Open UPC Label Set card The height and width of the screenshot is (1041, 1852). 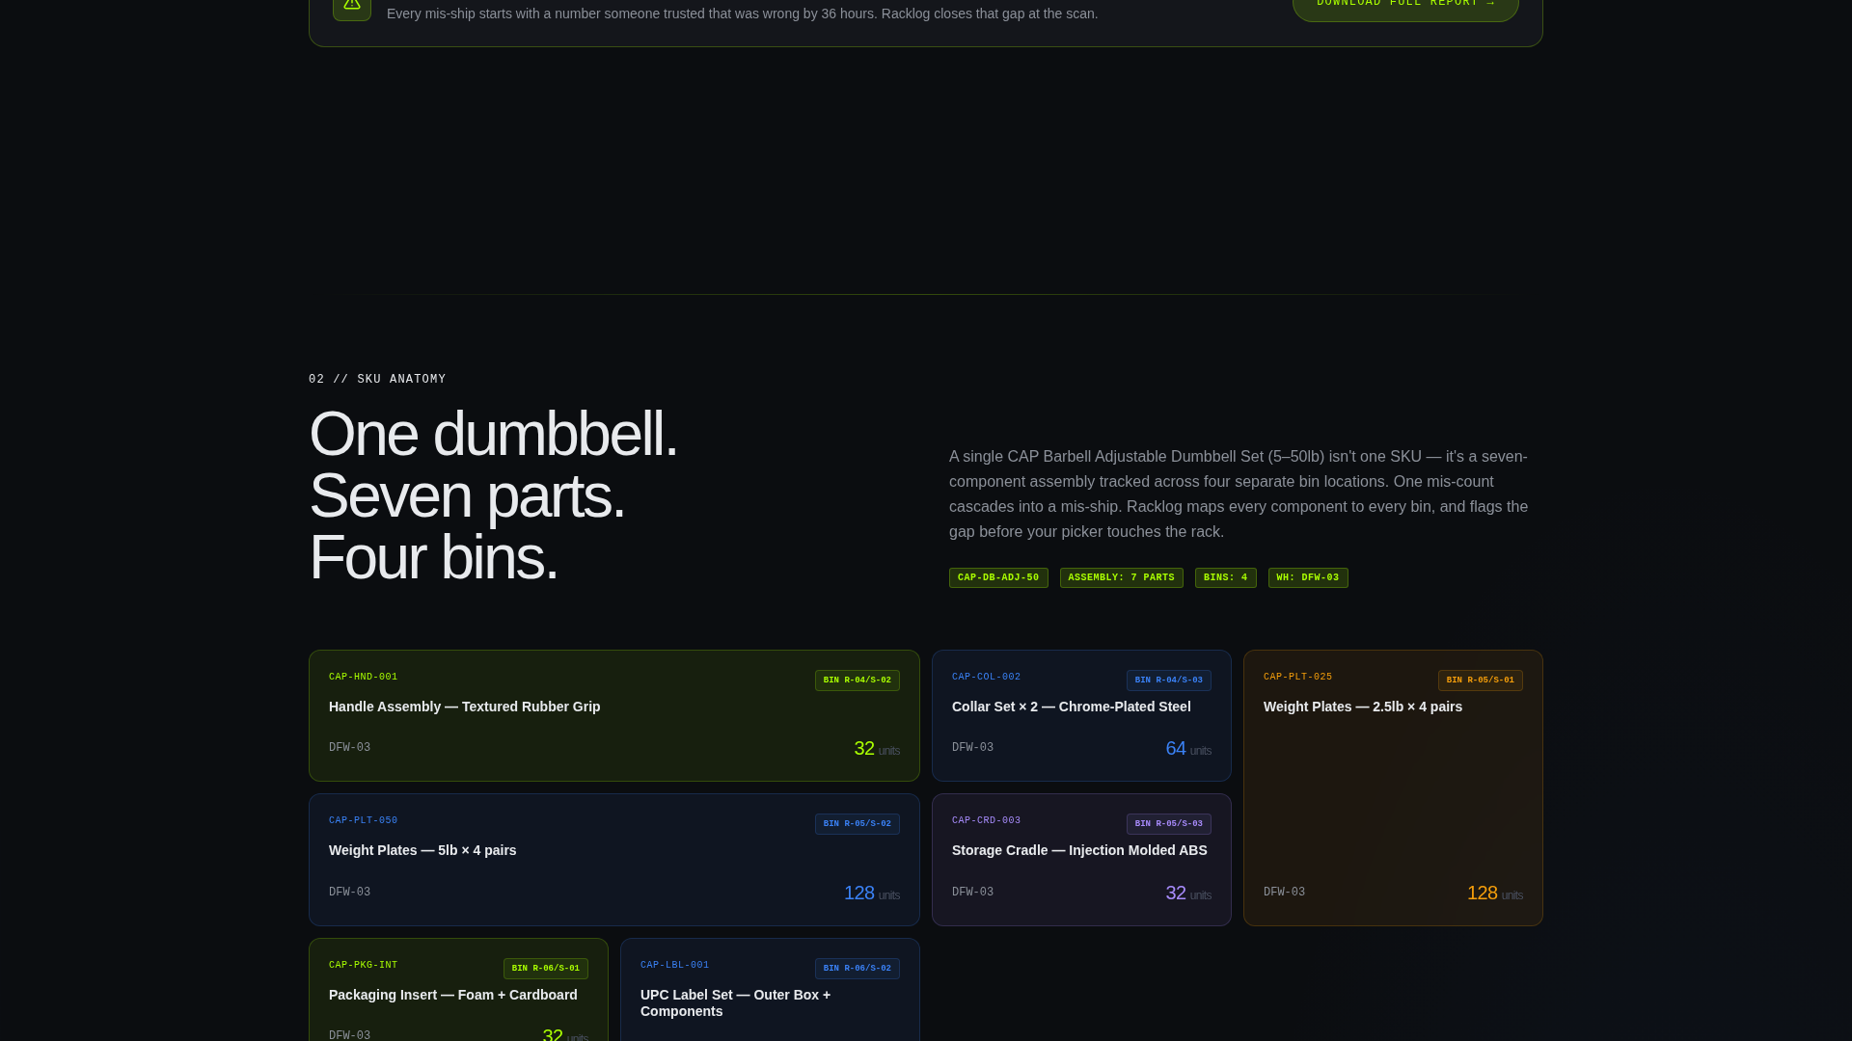coord(770,990)
